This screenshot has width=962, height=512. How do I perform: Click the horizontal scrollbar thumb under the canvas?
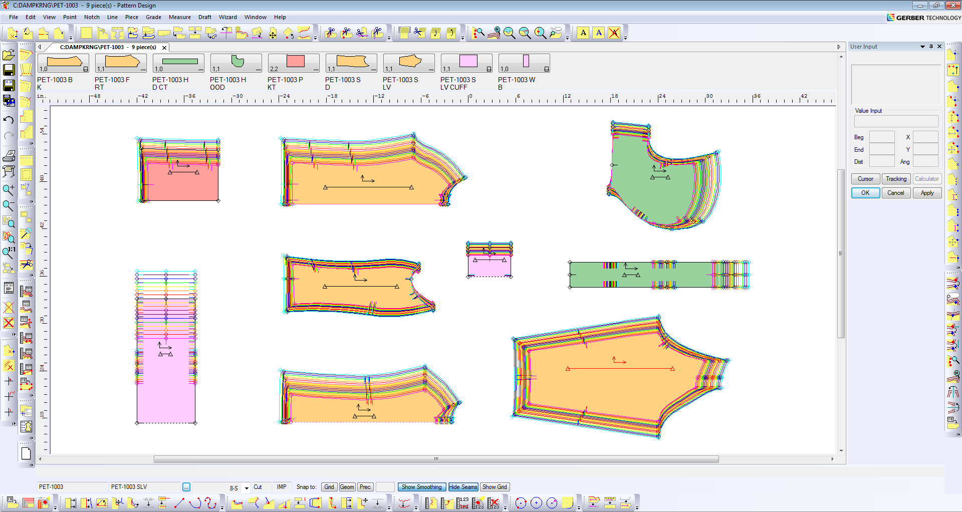(436, 459)
